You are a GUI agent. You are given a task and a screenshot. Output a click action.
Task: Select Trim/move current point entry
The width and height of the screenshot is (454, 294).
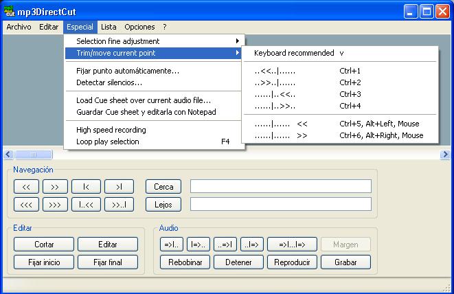(153, 53)
